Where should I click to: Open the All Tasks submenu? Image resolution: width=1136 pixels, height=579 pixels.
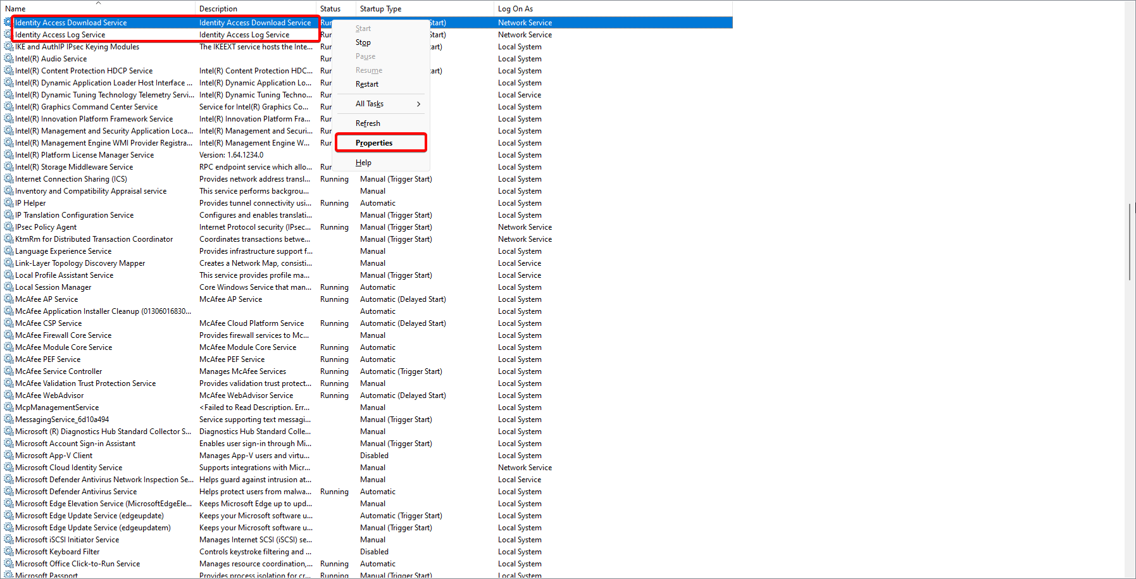coord(382,104)
